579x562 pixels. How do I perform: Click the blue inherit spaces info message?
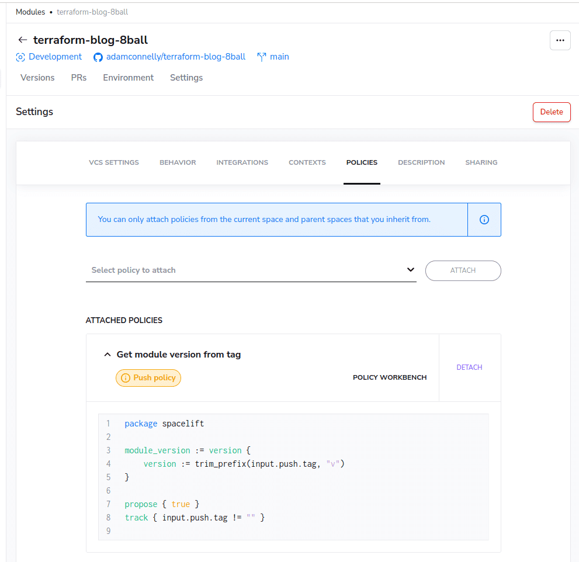[264, 219]
